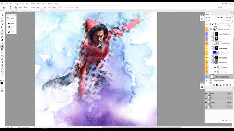
Task: Select the Healing Brush tool
Action: pos(2,34)
